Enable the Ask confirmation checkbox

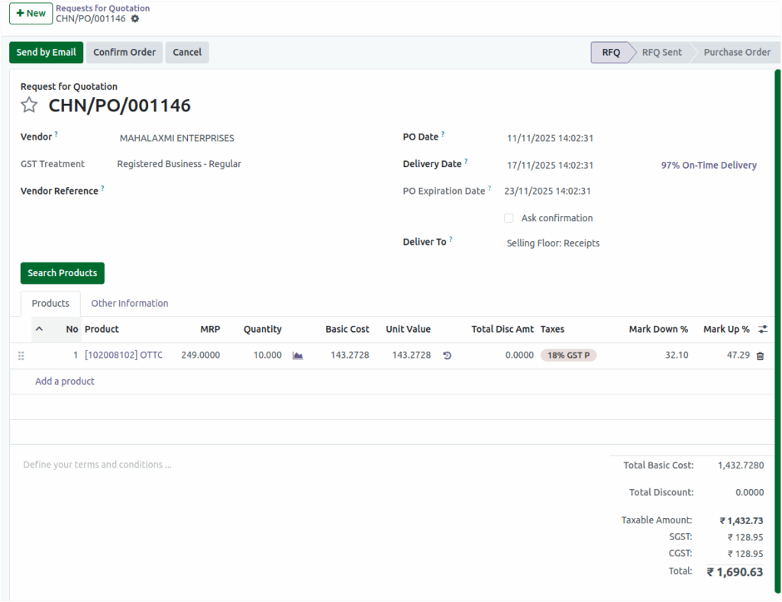tap(509, 217)
